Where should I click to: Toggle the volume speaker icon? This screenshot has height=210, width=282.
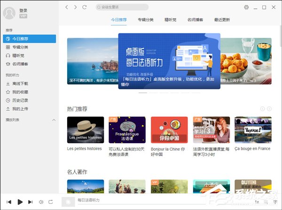41,202
